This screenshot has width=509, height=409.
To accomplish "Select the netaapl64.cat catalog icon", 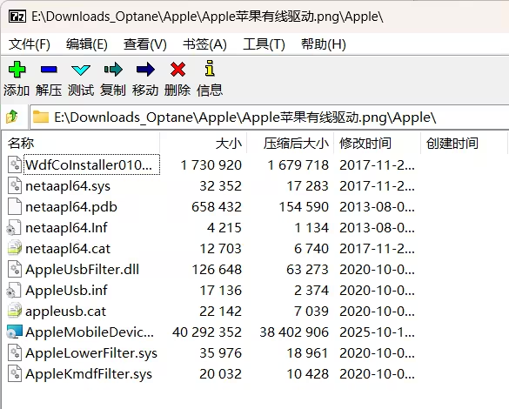I will coord(15,248).
